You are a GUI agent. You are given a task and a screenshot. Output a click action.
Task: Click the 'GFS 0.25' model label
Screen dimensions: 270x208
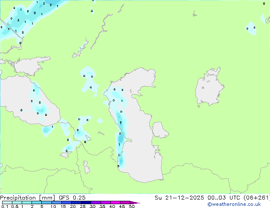pos(72,198)
